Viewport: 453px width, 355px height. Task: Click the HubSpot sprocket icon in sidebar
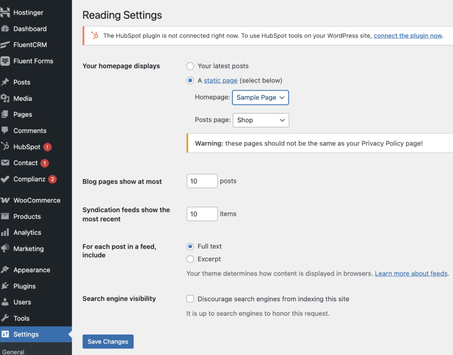[x=5, y=147]
